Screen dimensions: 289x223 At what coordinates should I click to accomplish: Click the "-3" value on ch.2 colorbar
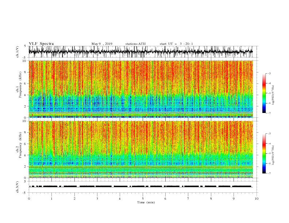pos(269,134)
